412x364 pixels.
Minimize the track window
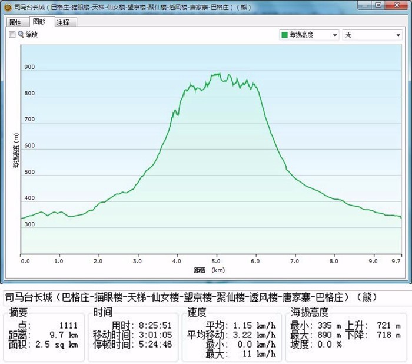[365, 5]
